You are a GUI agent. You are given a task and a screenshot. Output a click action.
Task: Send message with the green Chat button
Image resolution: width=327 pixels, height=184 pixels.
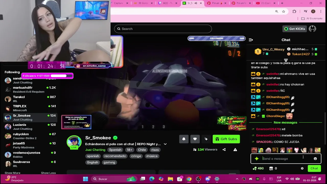(x=314, y=168)
